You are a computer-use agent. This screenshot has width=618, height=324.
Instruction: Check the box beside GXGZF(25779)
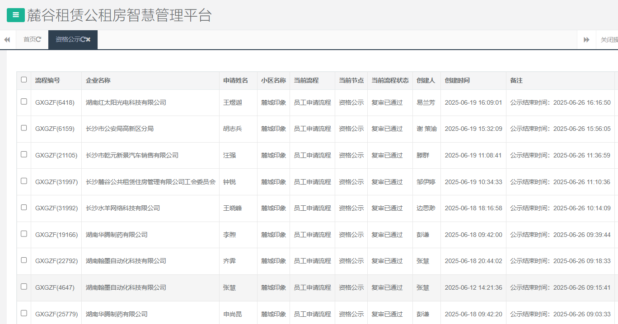click(24, 313)
